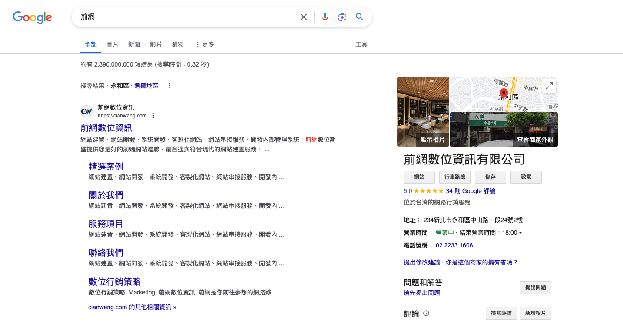The image size is (623, 324).
Task: Open three-dot menu beside cianwang.com result
Action: click(x=153, y=116)
